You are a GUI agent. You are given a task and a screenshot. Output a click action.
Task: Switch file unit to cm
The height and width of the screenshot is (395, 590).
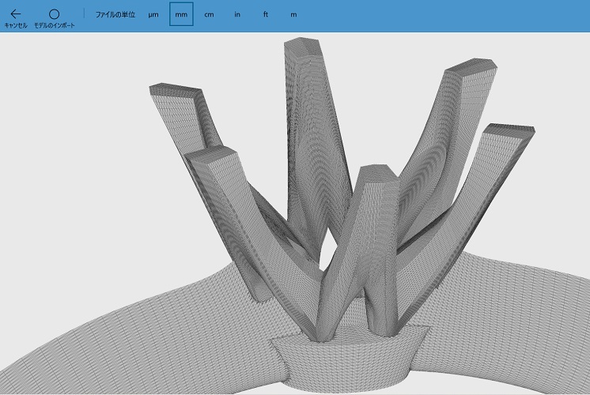click(x=209, y=15)
